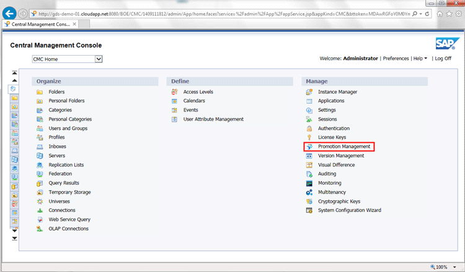
Task: Open the System Configuration Wizard link
Action: click(349, 210)
